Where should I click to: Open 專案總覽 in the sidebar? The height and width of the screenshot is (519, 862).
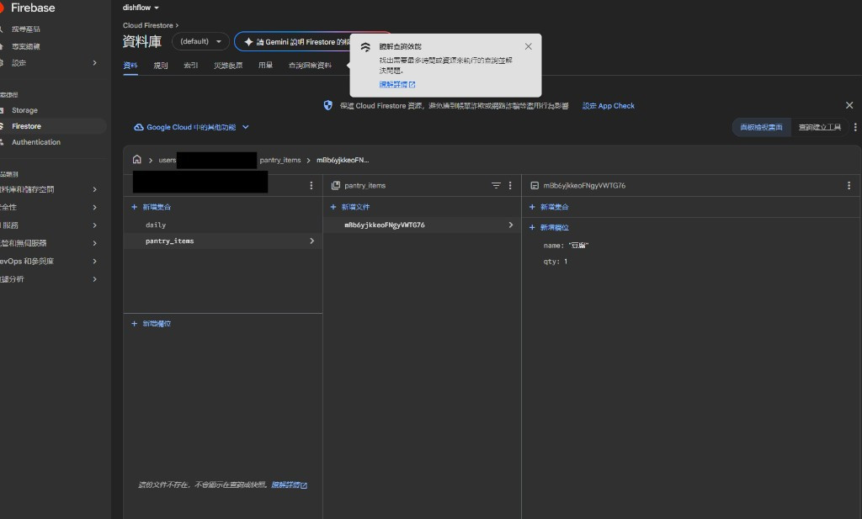(x=26, y=46)
